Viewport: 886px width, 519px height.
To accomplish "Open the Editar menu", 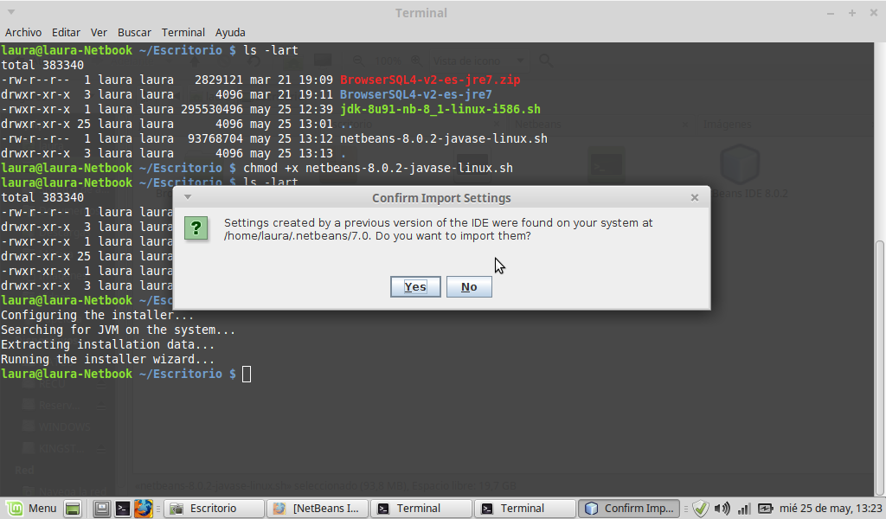I will click(x=66, y=32).
